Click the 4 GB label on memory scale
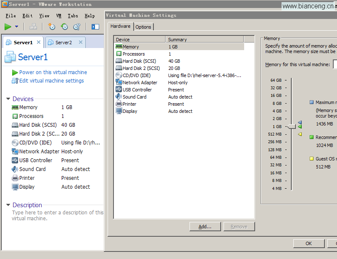The width and height of the screenshot is (337, 259). [x=277, y=111]
